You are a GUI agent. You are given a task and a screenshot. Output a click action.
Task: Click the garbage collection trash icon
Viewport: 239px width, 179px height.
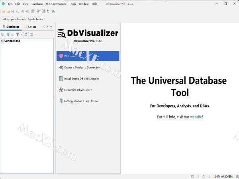click(x=237, y=176)
